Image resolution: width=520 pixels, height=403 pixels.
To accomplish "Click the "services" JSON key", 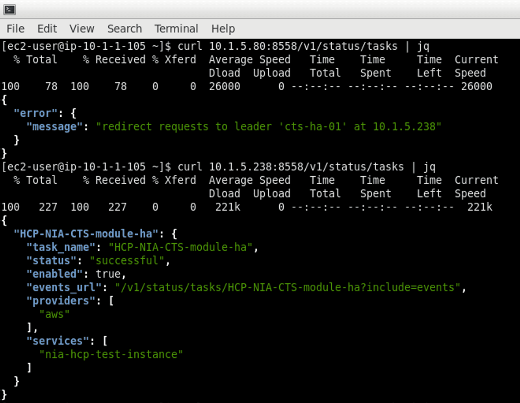I will [x=58, y=341].
